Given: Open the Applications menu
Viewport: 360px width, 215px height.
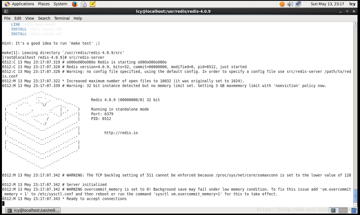Looking at the screenshot, I should pyautogui.click(x=19, y=4).
